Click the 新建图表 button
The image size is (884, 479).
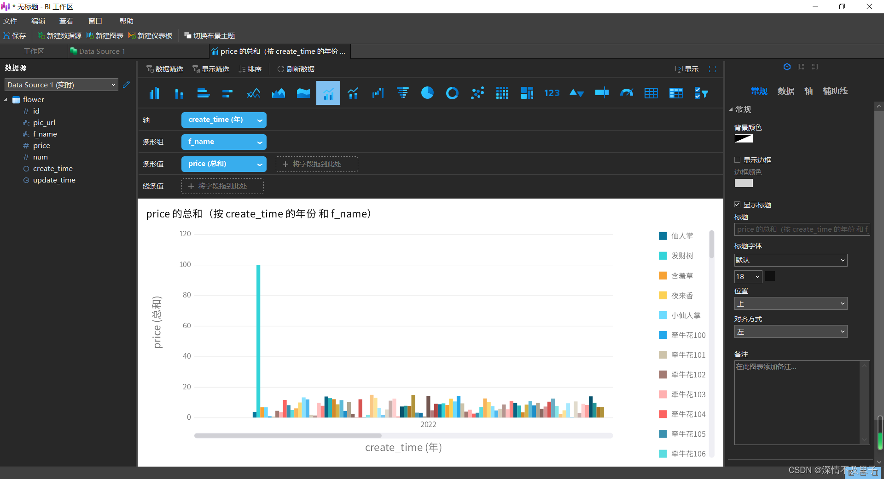(105, 35)
